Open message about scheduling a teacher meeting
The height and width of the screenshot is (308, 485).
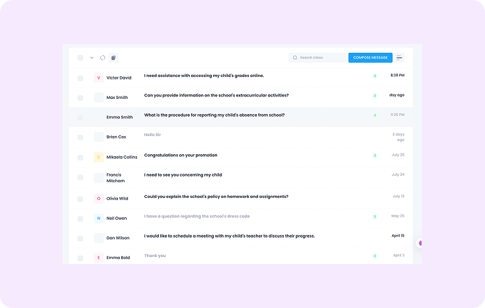230,236
